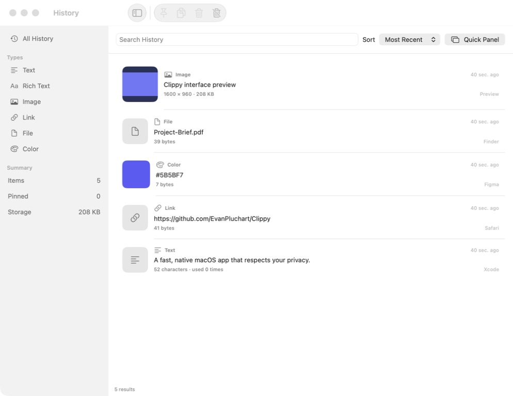The width and height of the screenshot is (513, 396).
Task: Click the 'Xcode' source label
Action: coord(491,270)
